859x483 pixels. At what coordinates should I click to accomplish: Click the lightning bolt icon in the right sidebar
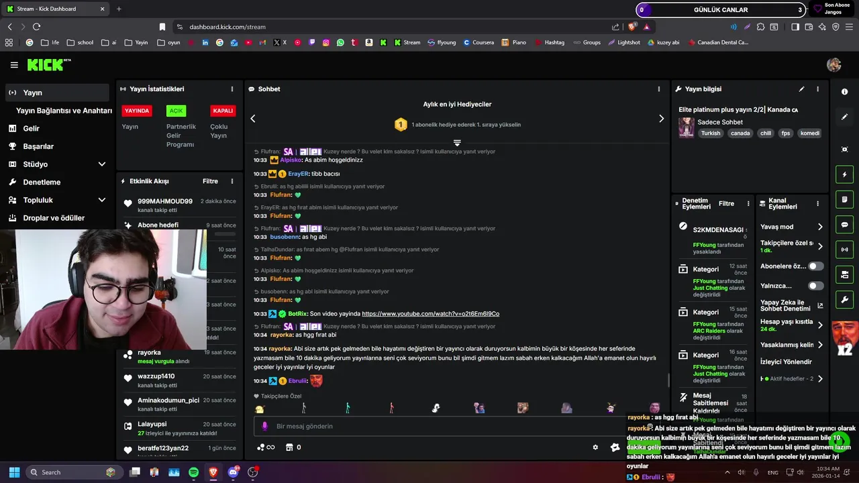tap(844, 175)
